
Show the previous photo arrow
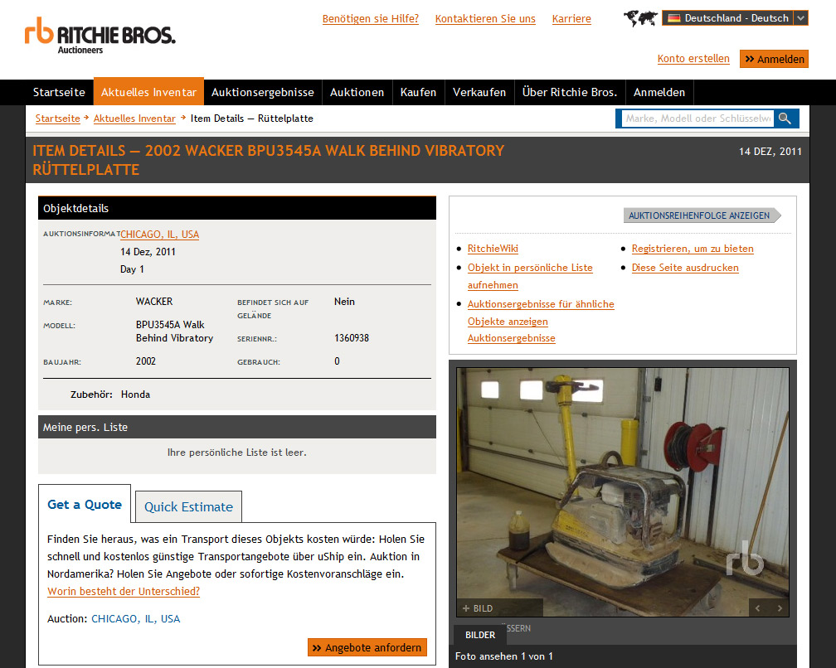pyautogui.click(x=758, y=607)
